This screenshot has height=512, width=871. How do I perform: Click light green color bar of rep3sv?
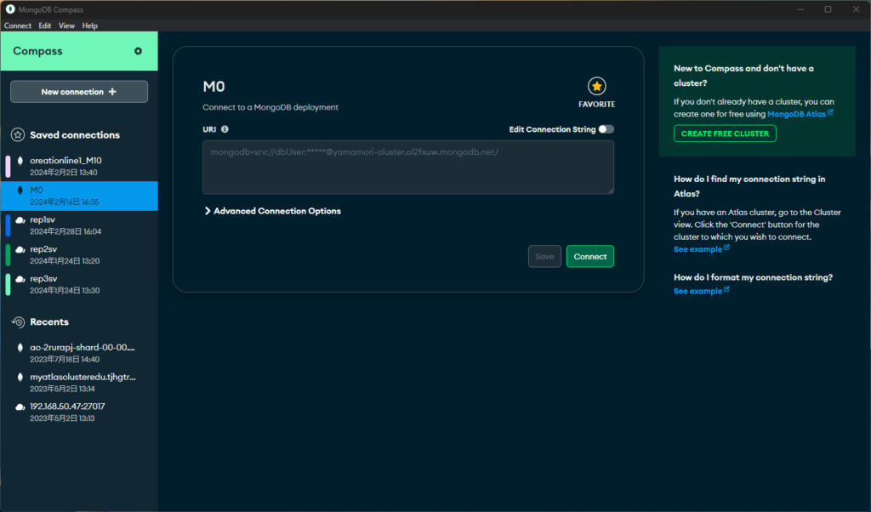[x=8, y=284]
